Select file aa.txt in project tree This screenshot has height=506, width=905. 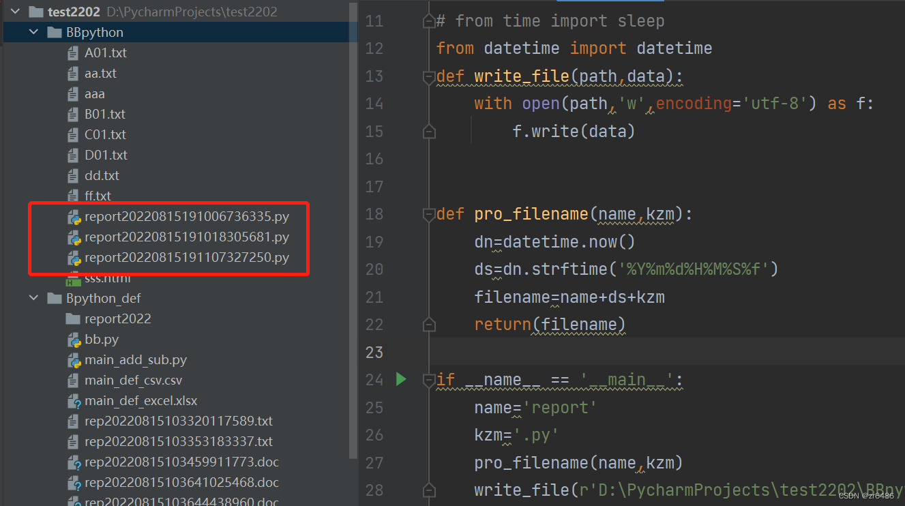(100, 73)
